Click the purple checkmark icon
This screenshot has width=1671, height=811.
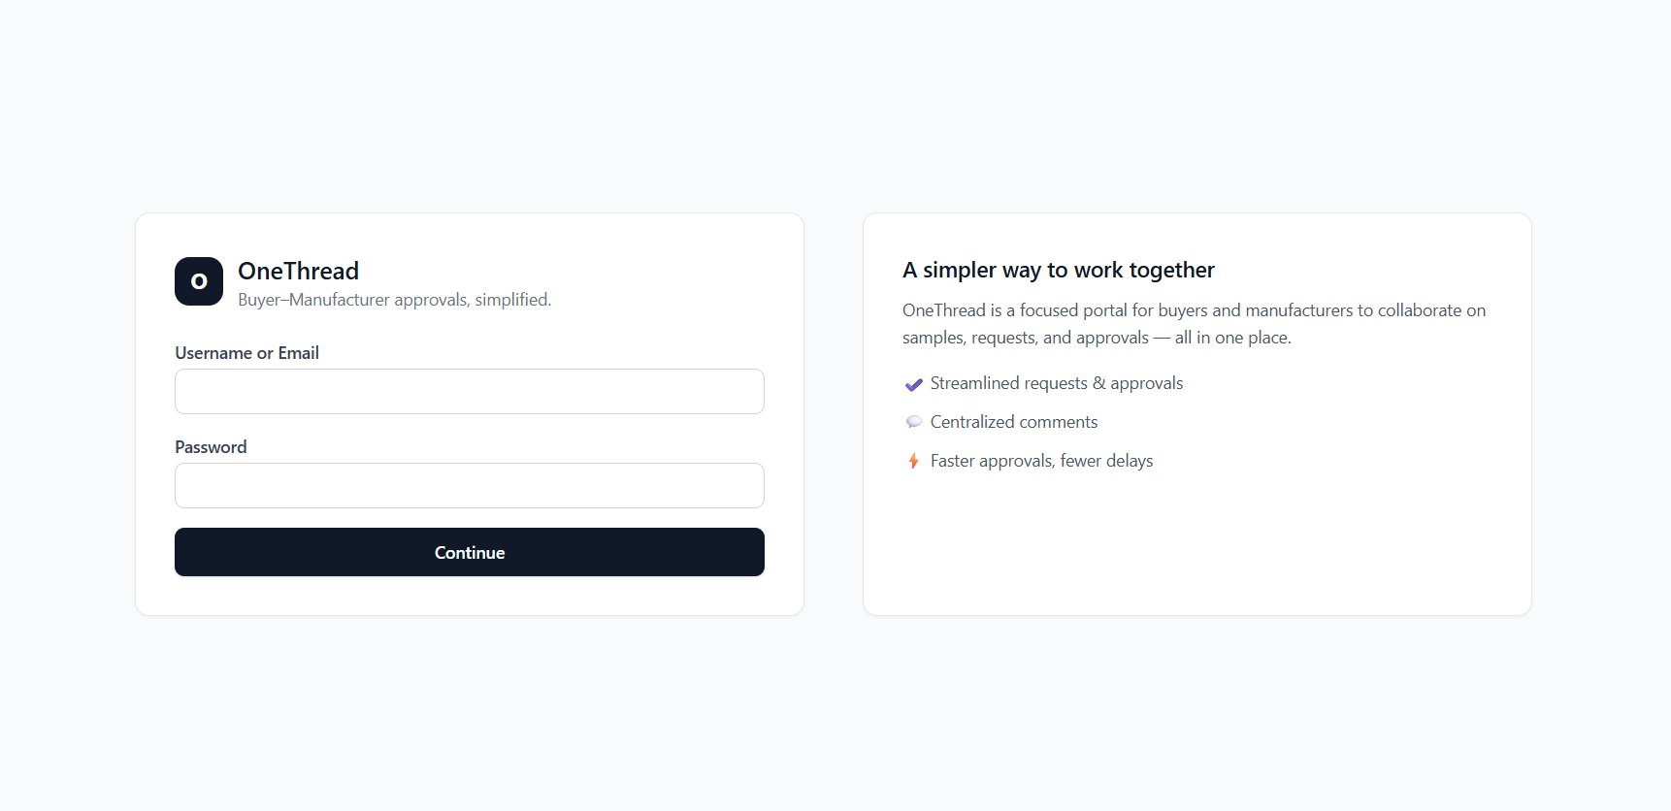(x=913, y=384)
